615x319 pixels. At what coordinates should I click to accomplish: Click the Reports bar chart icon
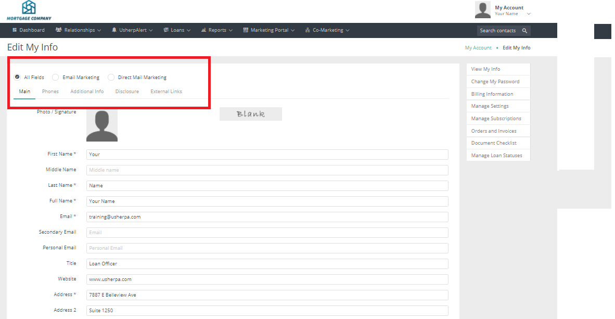click(203, 30)
